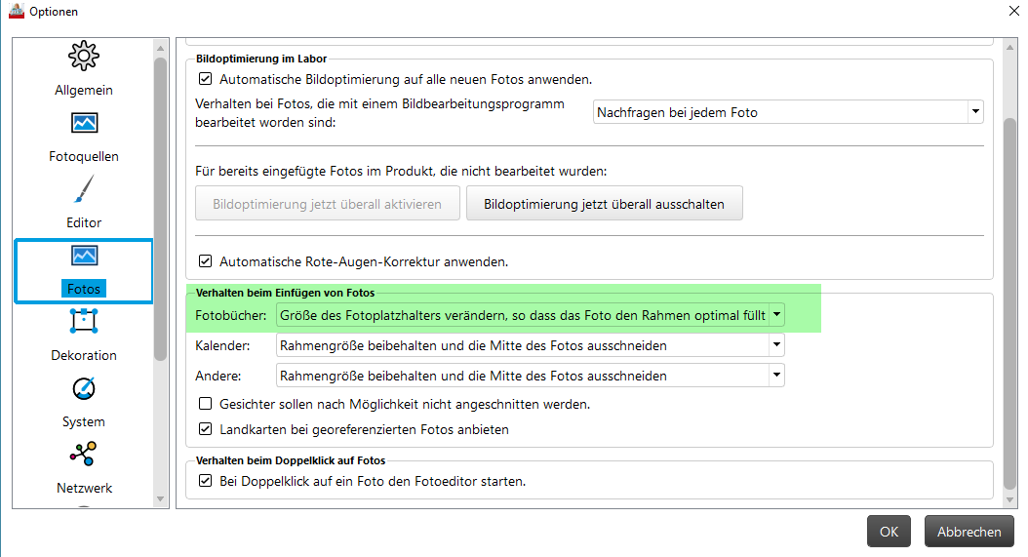
Task: Select the Fotos icon in sidebar
Action: pyautogui.click(x=84, y=257)
